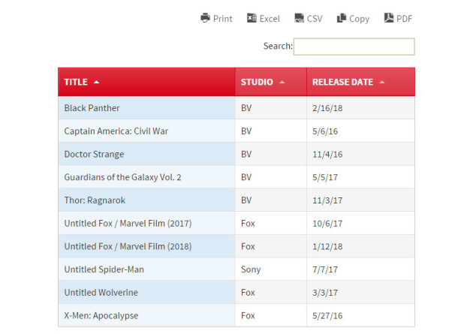Click the 11/4/16 release date
Image resolution: width=473 pixels, height=334 pixels.
coord(327,155)
